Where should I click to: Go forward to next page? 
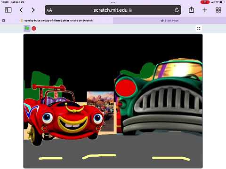(x=33, y=10)
